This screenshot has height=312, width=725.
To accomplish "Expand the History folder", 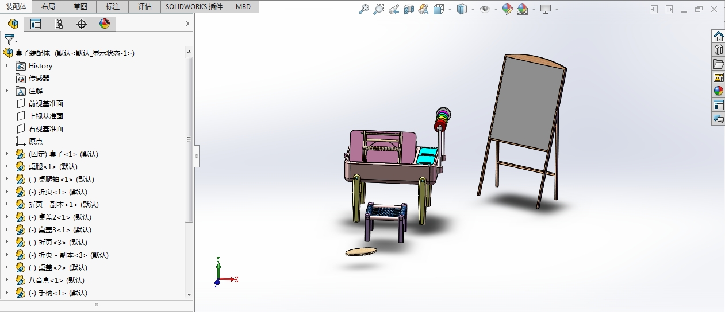I will 7,66.
